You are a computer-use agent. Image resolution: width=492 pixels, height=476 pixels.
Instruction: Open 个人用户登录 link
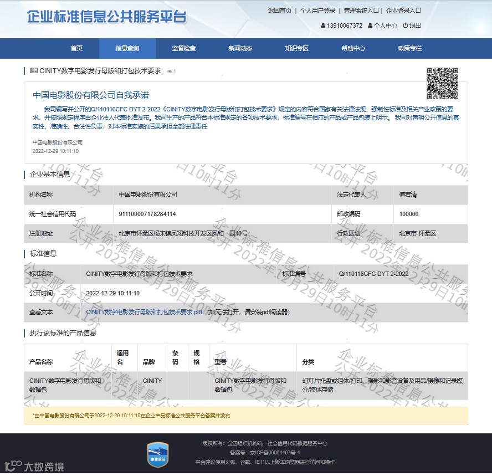pyautogui.click(x=317, y=11)
